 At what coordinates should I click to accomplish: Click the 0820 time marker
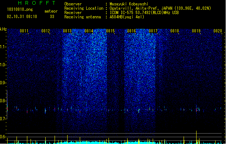click(x=218, y=31)
